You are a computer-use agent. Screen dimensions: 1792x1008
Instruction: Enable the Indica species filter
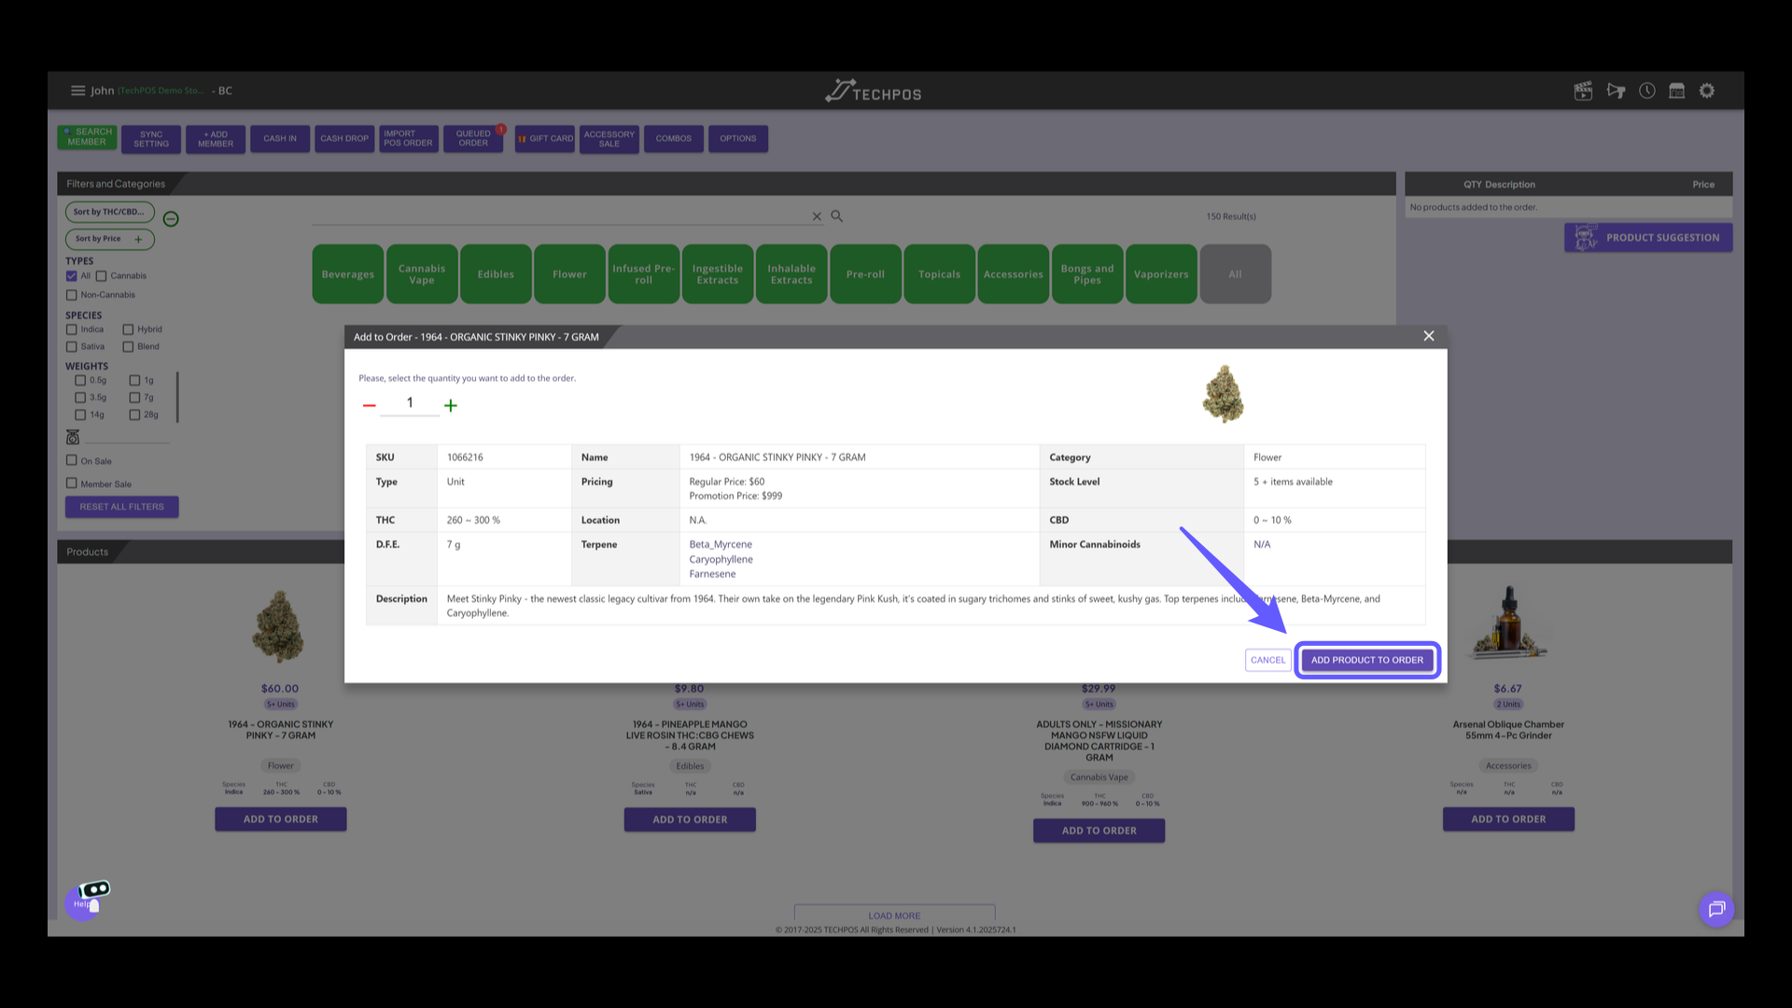click(x=72, y=329)
